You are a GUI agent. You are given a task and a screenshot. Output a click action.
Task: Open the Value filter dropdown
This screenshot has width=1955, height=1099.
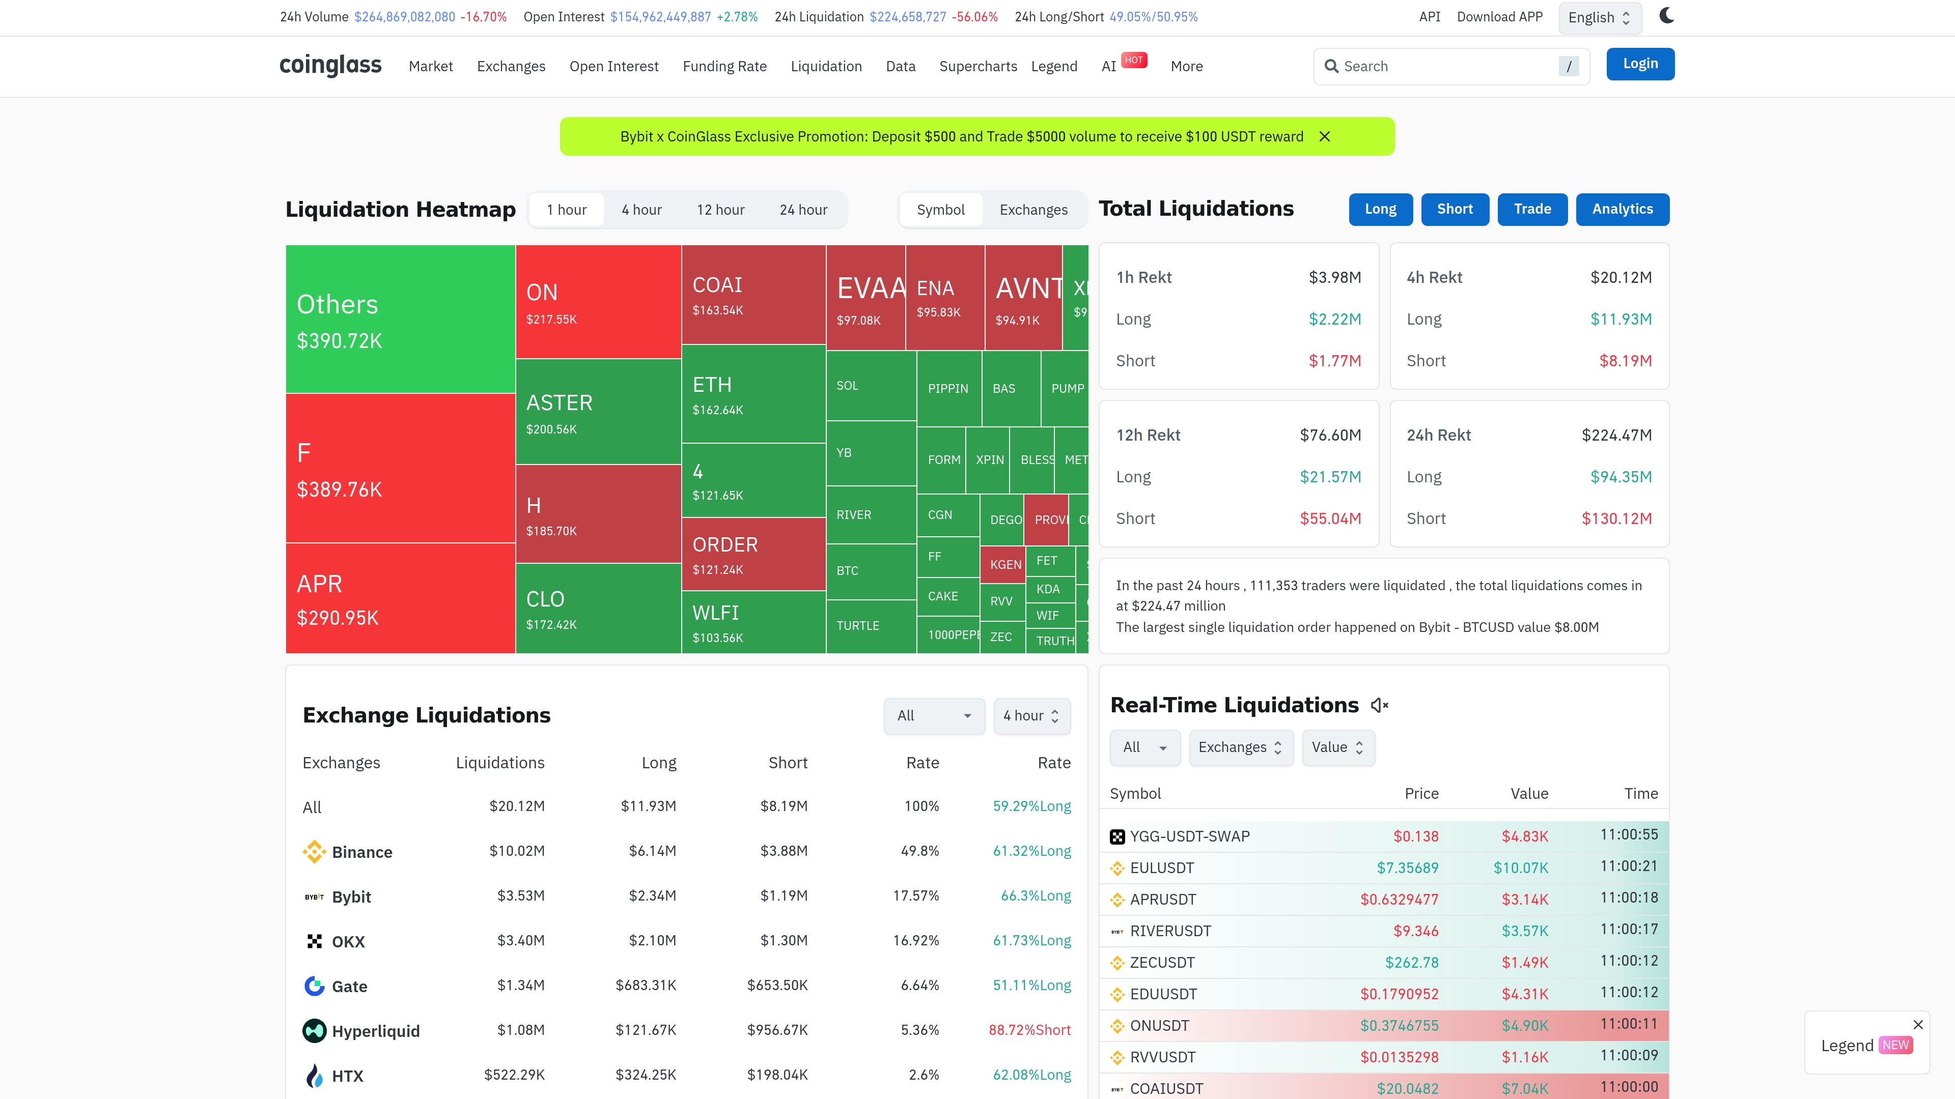[x=1337, y=748]
